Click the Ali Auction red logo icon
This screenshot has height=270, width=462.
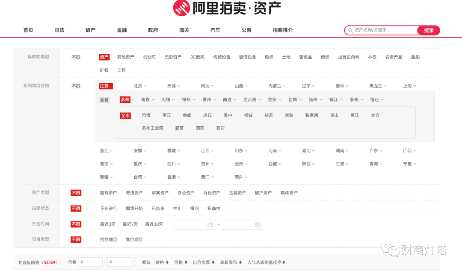181,8
